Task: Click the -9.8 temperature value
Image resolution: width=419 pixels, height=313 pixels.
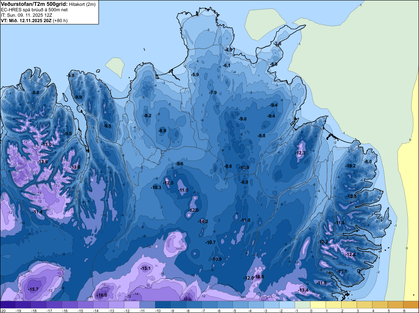Action: 228,166
